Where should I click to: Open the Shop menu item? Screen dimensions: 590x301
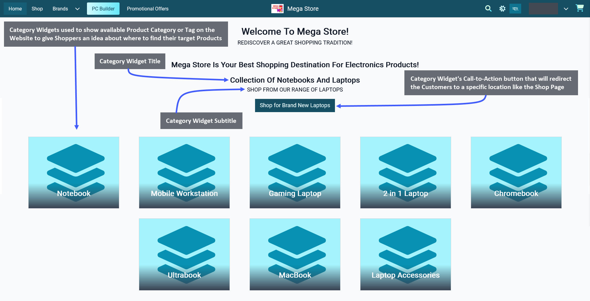[37, 9]
